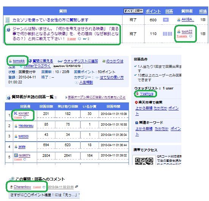Click the help icon after 質問者が未読の回答一覧
Image resolution: width=209 pixels, height=201 pixels.
point(56,97)
